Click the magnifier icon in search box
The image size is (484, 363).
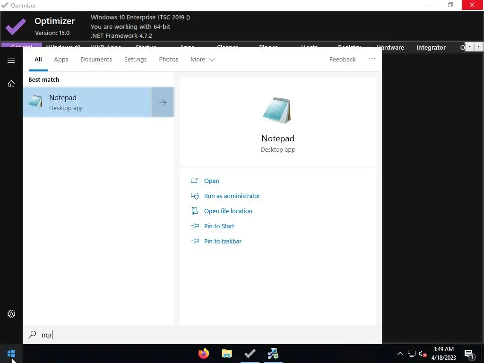coord(33,335)
